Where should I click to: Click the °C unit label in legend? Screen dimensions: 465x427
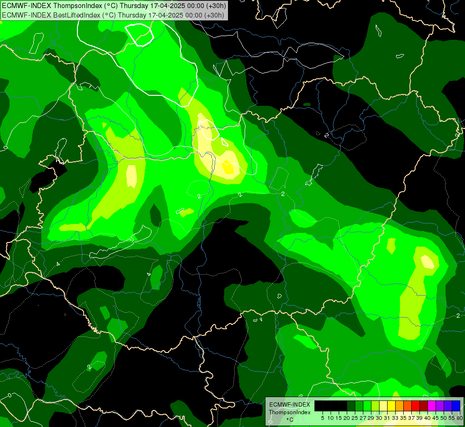(x=290, y=420)
